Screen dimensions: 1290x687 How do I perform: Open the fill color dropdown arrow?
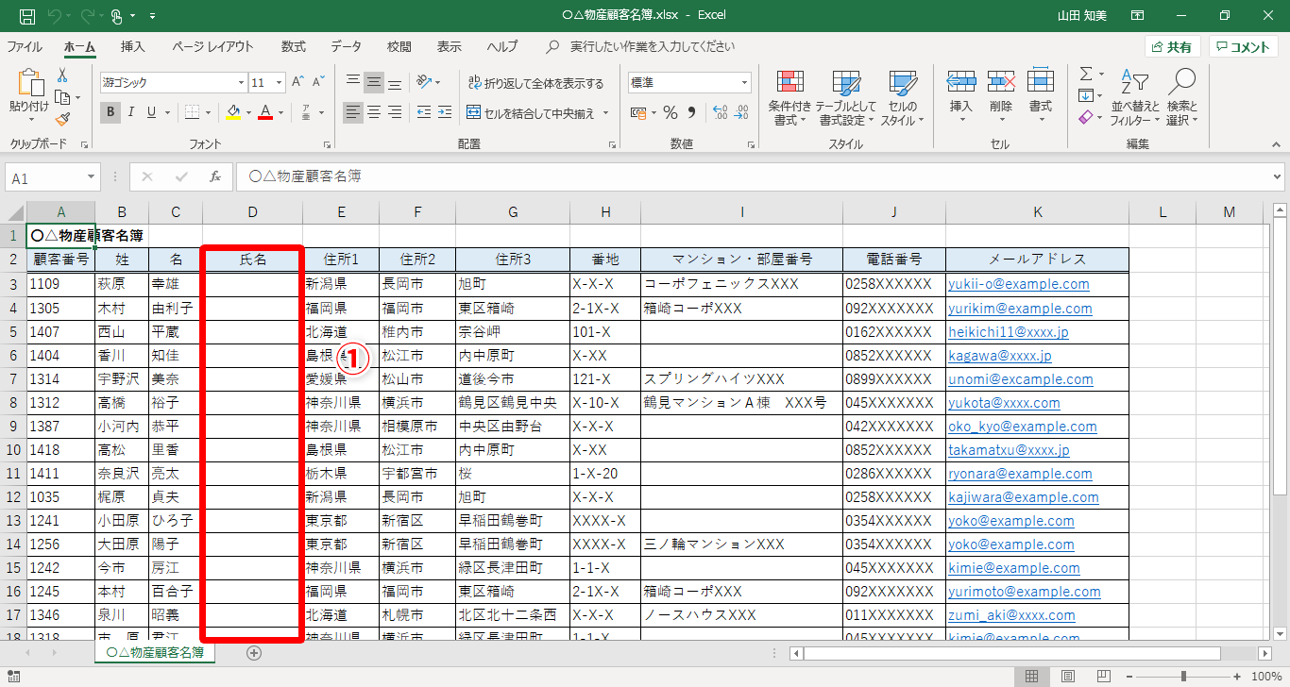[248, 112]
